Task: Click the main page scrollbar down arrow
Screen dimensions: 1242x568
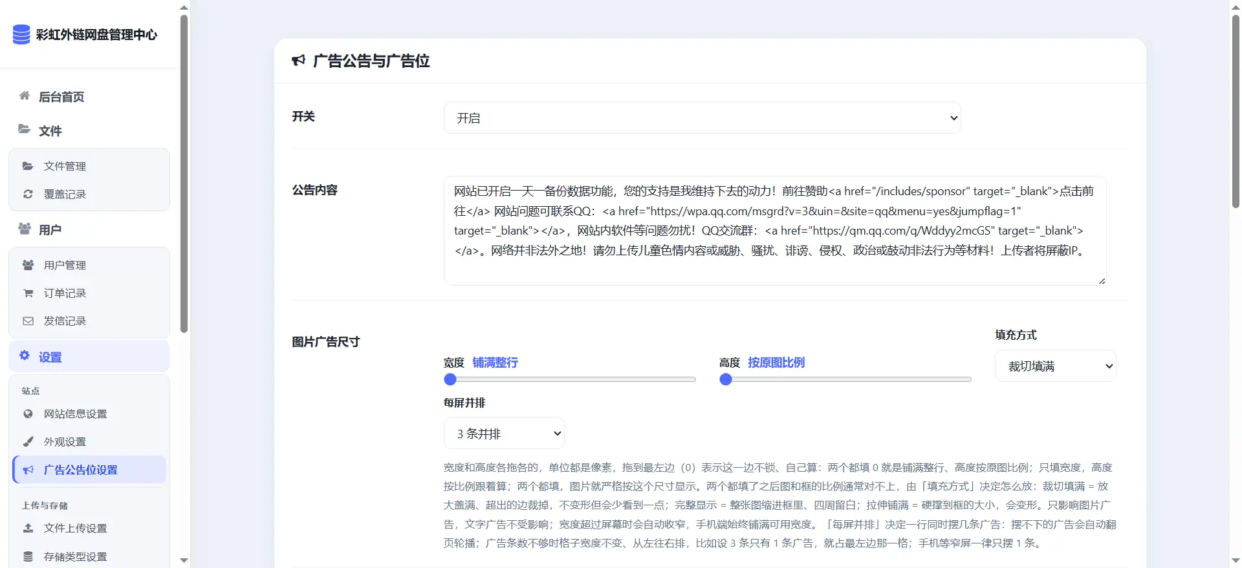Action: [x=1236, y=560]
